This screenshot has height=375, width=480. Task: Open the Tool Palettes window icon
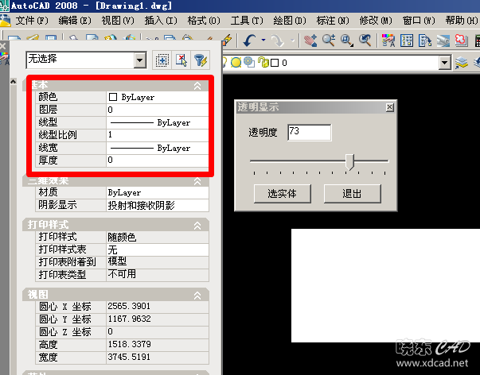tap(425, 41)
